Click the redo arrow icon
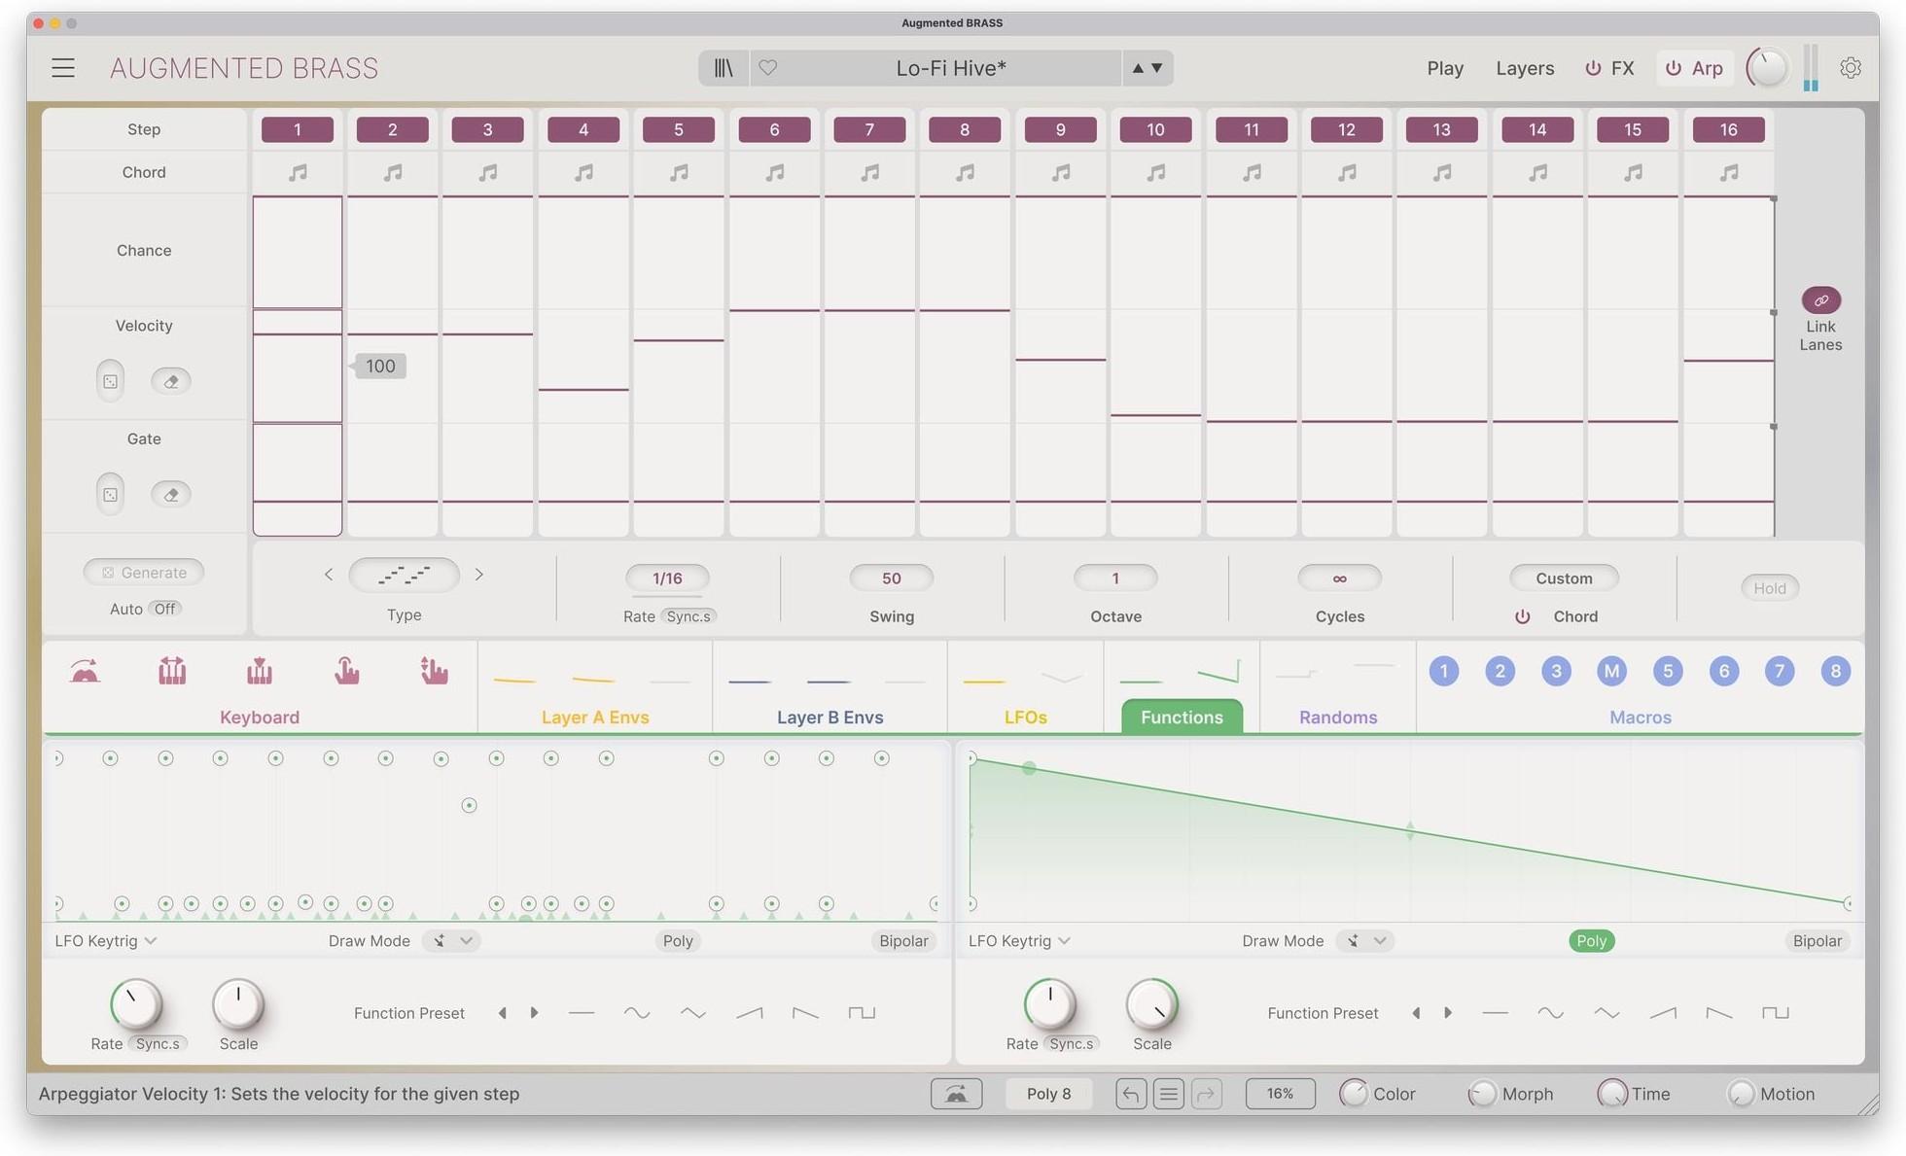The height and width of the screenshot is (1156, 1906). tap(1207, 1093)
